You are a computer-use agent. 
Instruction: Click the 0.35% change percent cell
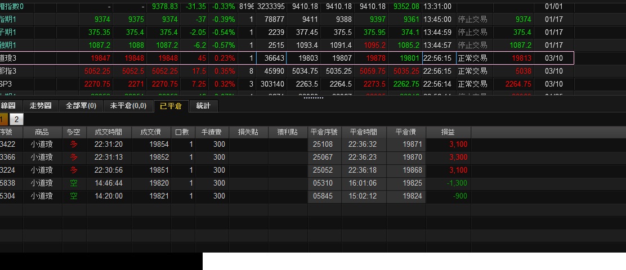225,71
